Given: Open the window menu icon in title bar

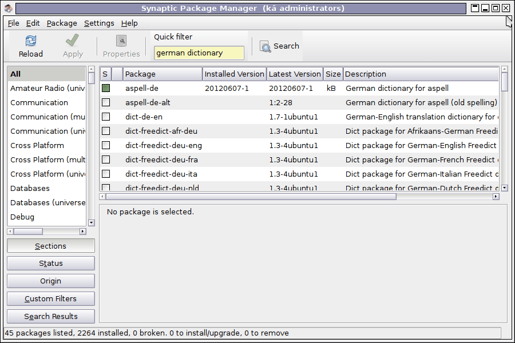Looking at the screenshot, I should 8,8.
